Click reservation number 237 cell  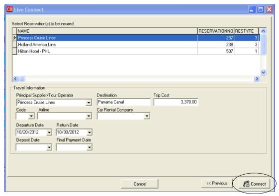pyautogui.click(x=216, y=38)
